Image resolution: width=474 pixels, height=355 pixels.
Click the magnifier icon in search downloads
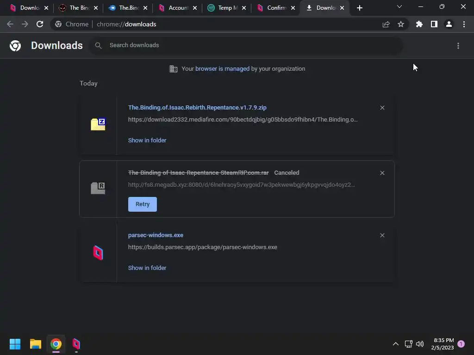point(98,45)
